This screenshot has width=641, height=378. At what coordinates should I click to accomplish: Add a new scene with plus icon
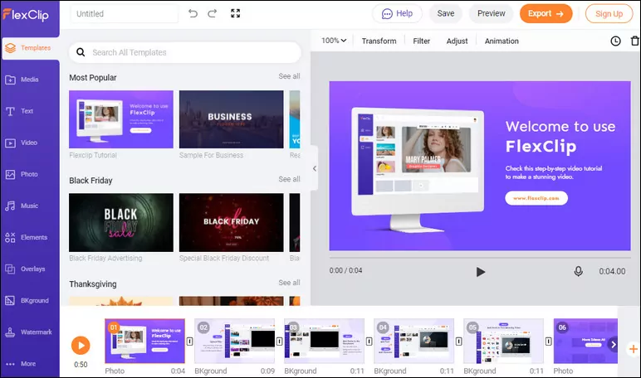tap(634, 349)
